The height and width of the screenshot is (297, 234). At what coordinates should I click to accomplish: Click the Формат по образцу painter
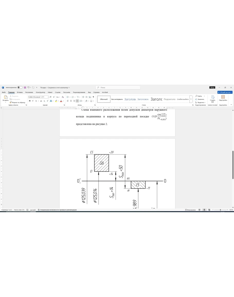tap(17, 102)
